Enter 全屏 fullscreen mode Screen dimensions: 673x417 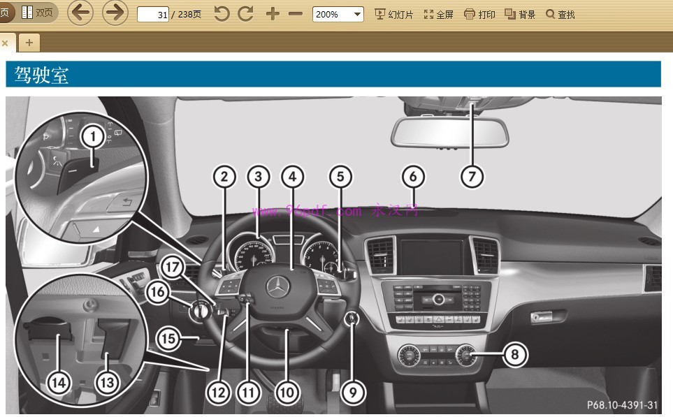438,15
